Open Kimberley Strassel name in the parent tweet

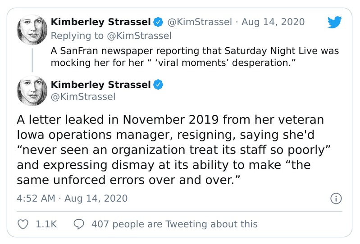(x=101, y=22)
